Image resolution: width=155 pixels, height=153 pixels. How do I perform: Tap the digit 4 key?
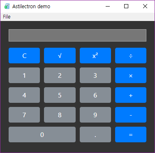(24, 95)
